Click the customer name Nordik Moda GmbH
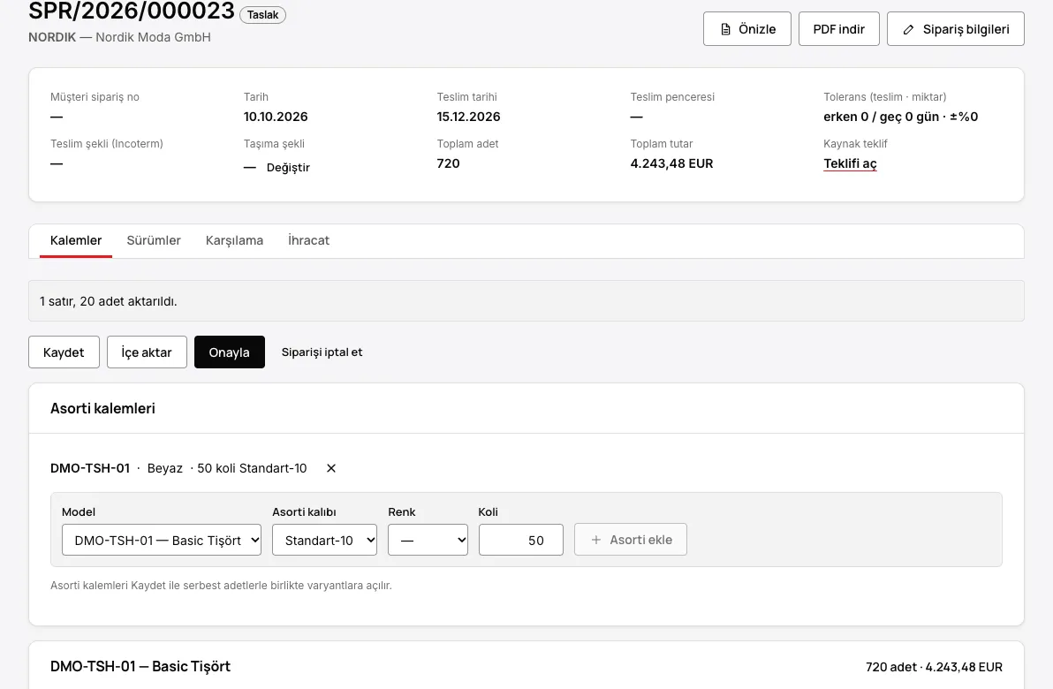This screenshot has width=1053, height=689. pyautogui.click(x=153, y=37)
